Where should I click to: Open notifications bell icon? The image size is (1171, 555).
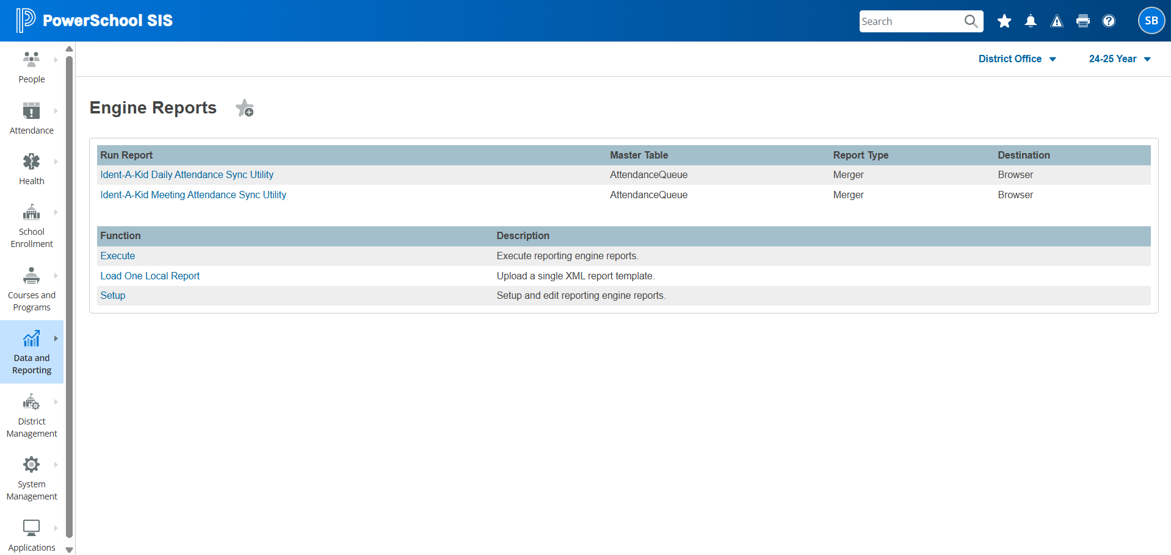click(1031, 21)
